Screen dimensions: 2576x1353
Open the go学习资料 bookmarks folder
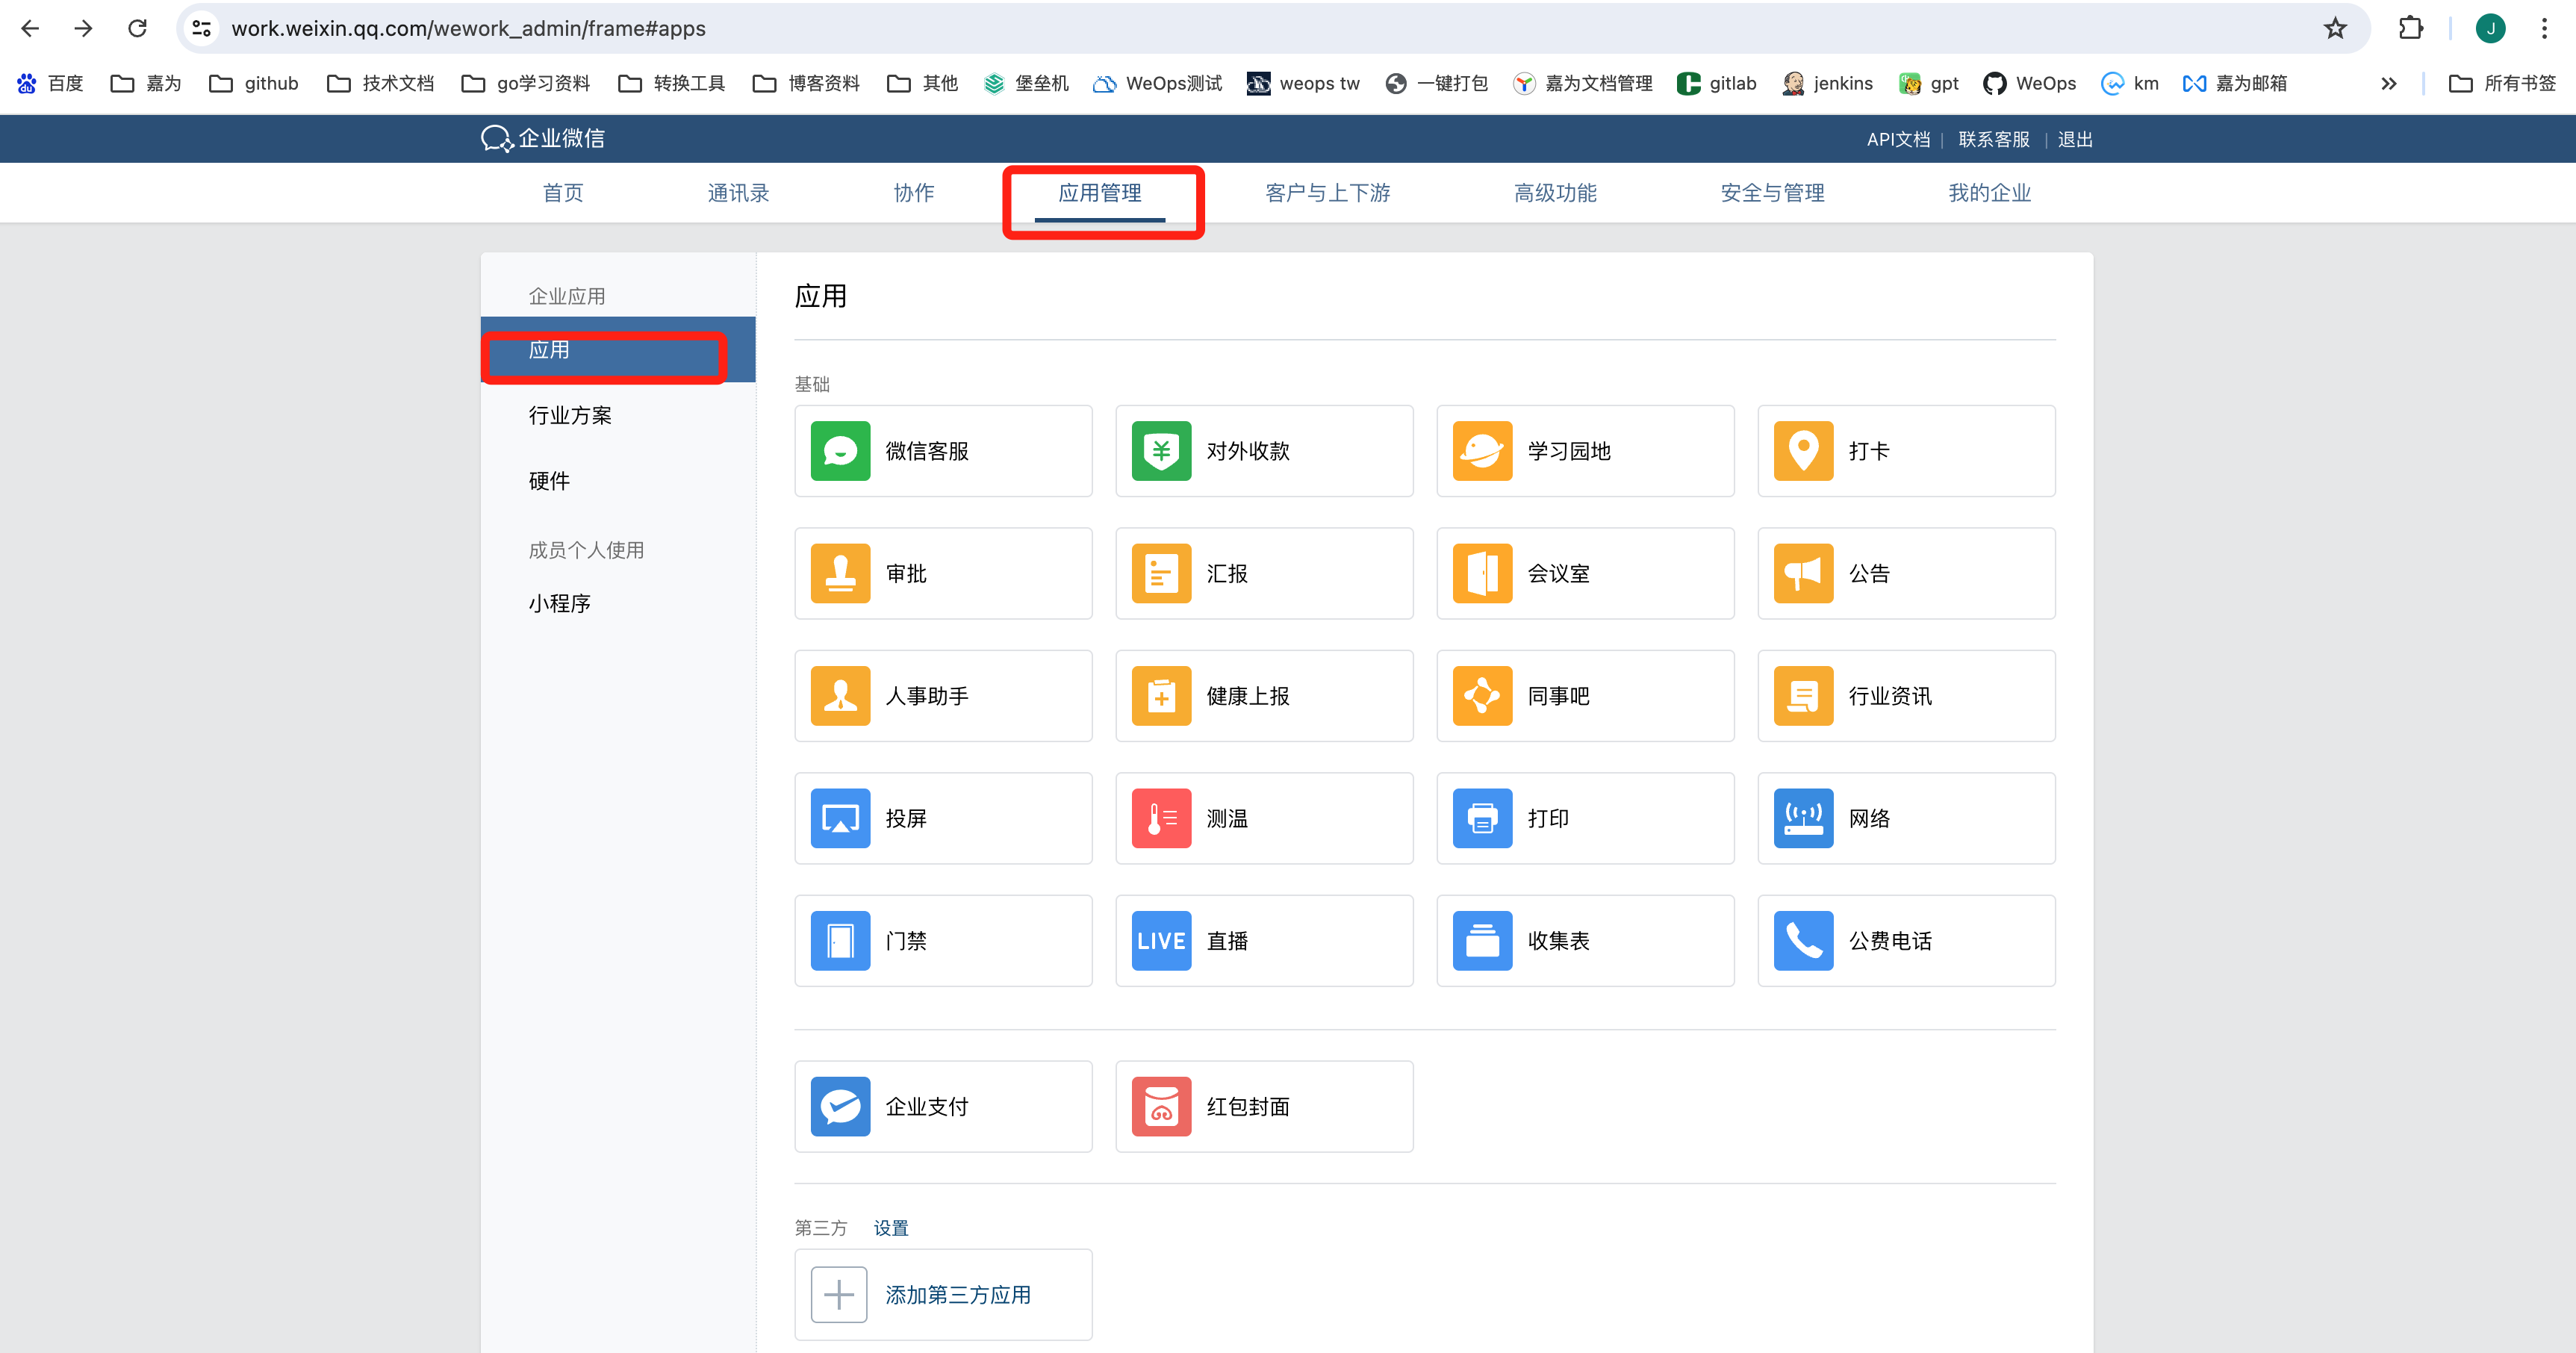pos(526,83)
